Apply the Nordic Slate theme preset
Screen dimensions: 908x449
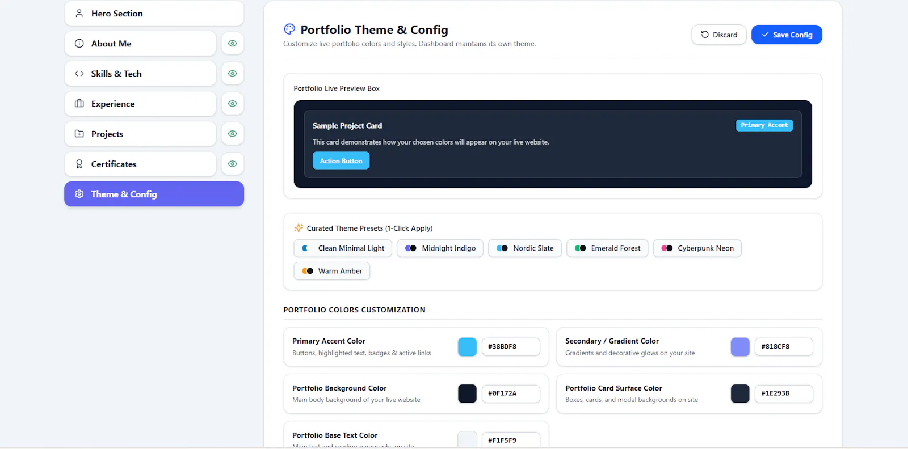point(525,248)
